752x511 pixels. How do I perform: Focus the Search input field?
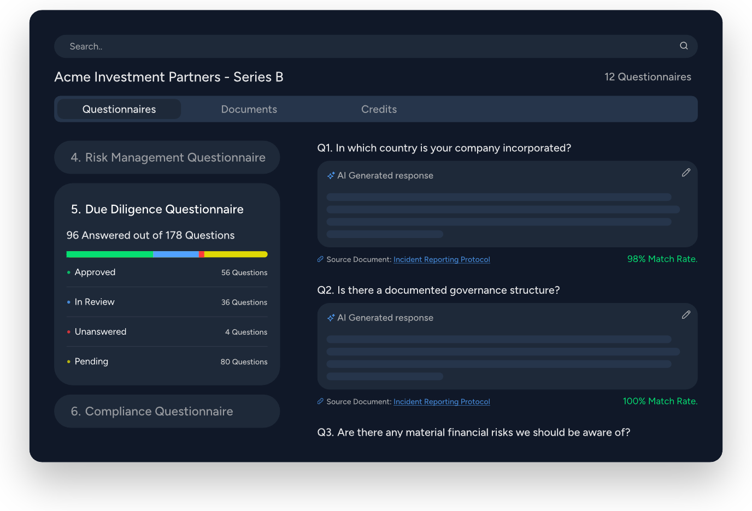(x=366, y=46)
